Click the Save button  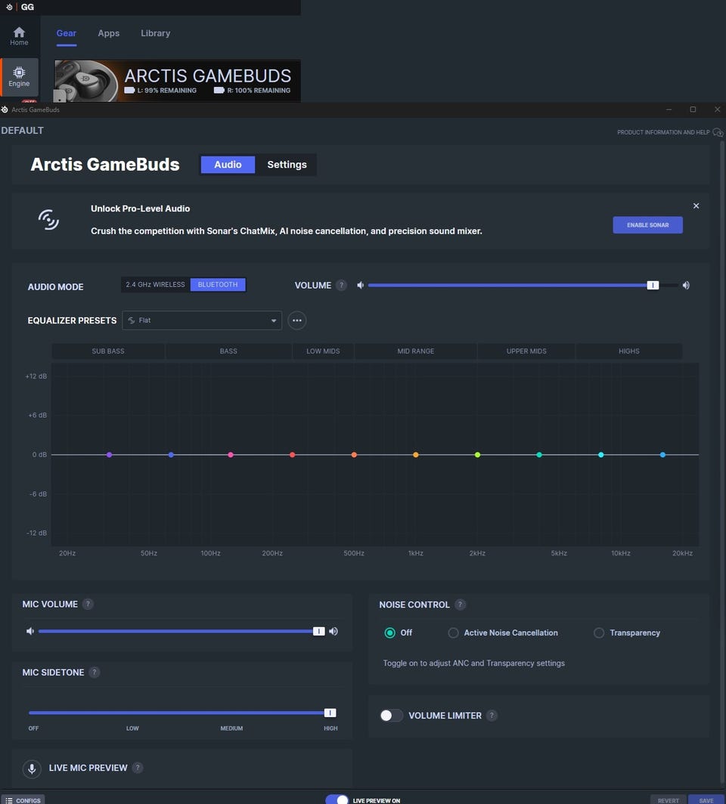click(x=706, y=800)
